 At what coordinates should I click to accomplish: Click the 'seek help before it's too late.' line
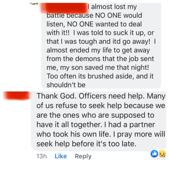coord(86,144)
